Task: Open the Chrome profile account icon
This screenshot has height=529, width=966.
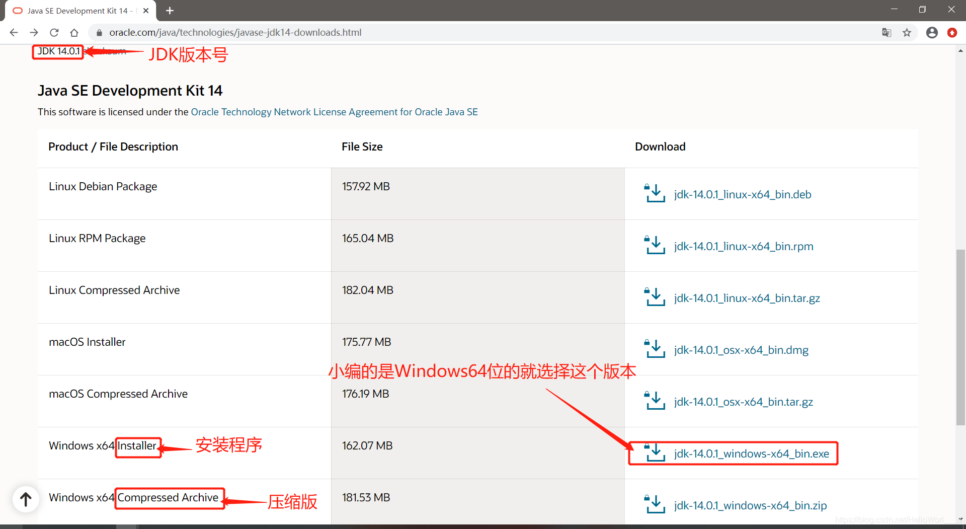Action: point(932,33)
